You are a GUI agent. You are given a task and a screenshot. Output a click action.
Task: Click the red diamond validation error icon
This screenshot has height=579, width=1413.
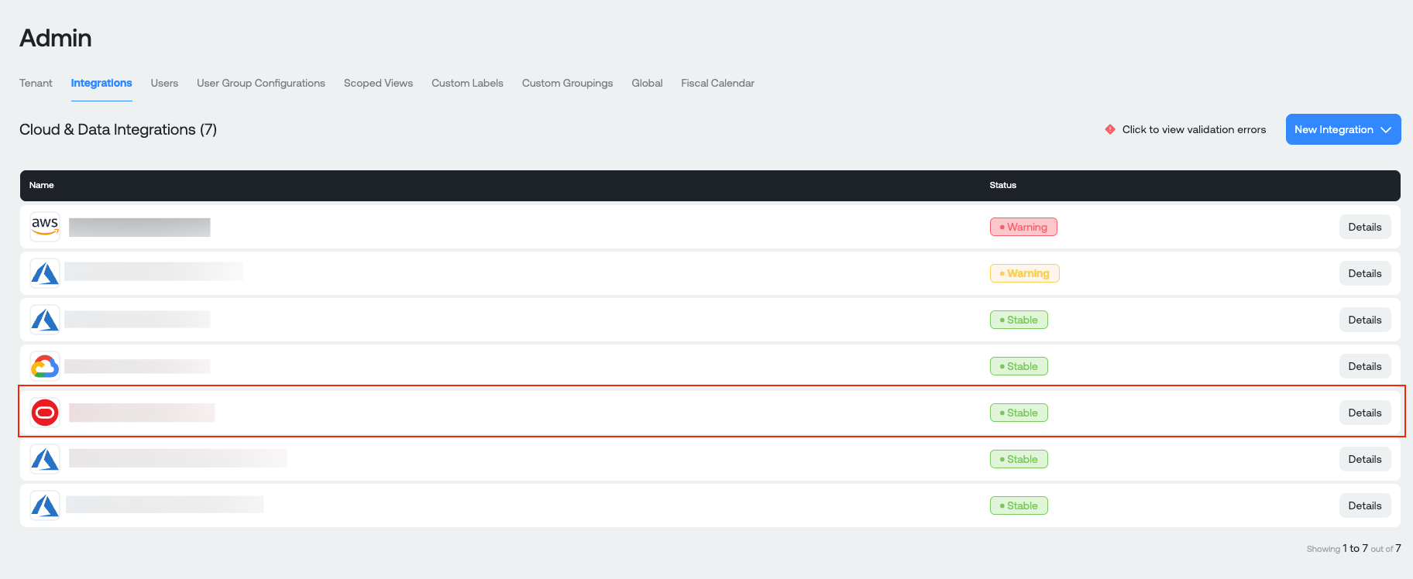pyautogui.click(x=1110, y=129)
